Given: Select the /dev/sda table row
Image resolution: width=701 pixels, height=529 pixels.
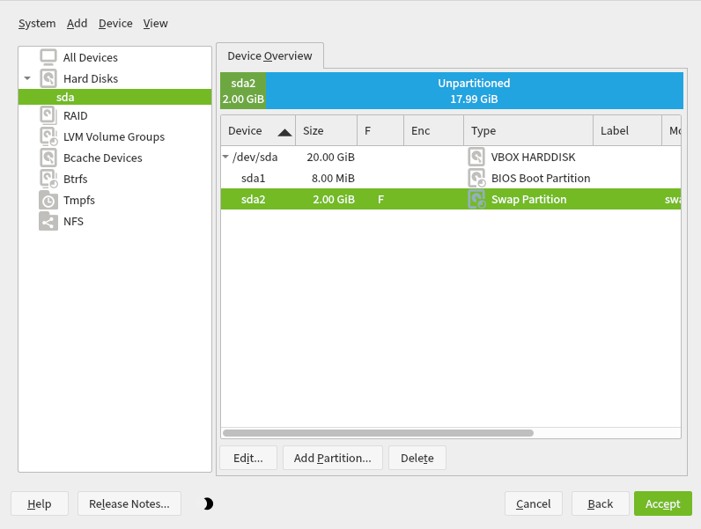Looking at the screenshot, I should pyautogui.click(x=451, y=157).
